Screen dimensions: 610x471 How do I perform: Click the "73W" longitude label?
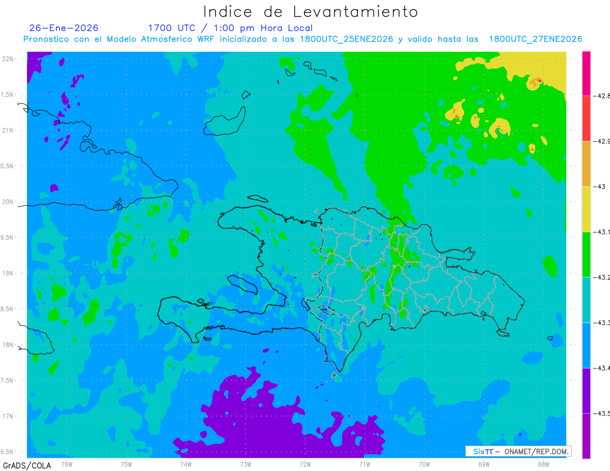pyautogui.click(x=246, y=464)
